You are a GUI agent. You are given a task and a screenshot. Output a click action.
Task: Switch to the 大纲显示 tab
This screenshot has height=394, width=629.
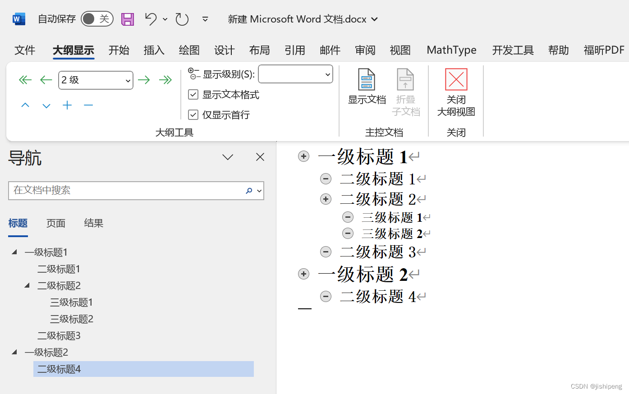(73, 50)
